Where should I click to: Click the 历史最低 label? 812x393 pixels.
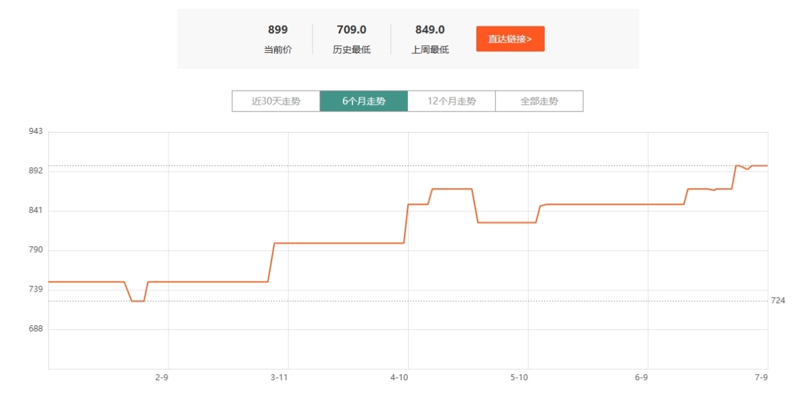(x=352, y=49)
